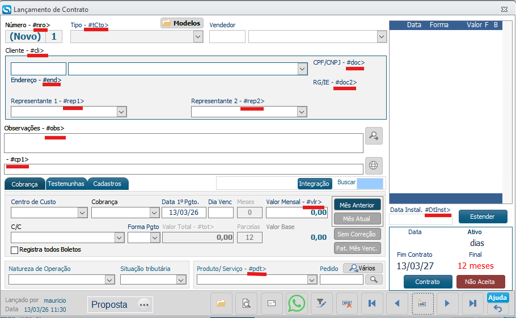This screenshot has height=318, width=516.
Task: Click the filter edit funnel icon
Action: tap(322, 303)
